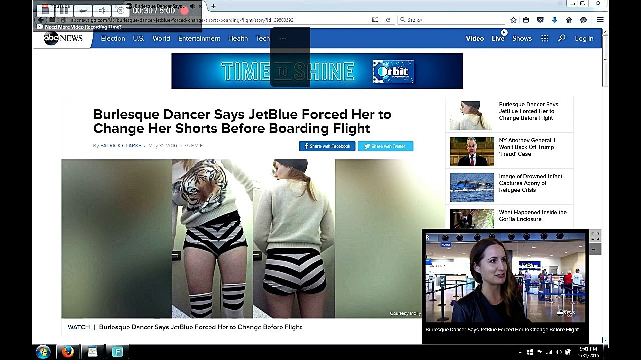Expand floating video to fullscreen
641x360 pixels.
pos(595,236)
